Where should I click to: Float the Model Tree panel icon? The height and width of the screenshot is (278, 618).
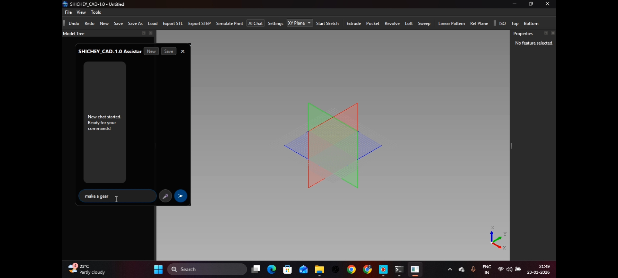tap(144, 33)
